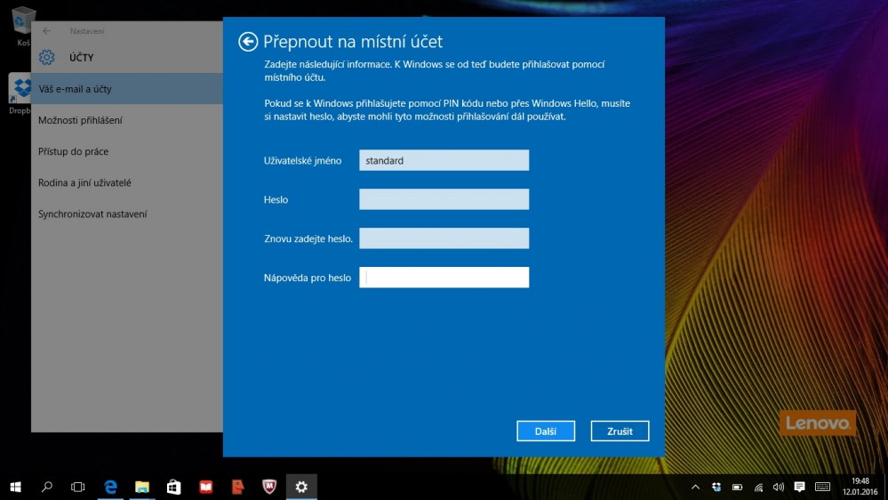Click the Zrušit button
The width and height of the screenshot is (888, 500).
point(620,431)
